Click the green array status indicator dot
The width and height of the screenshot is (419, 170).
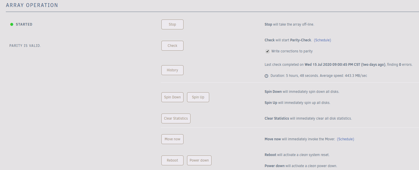click(x=12, y=24)
